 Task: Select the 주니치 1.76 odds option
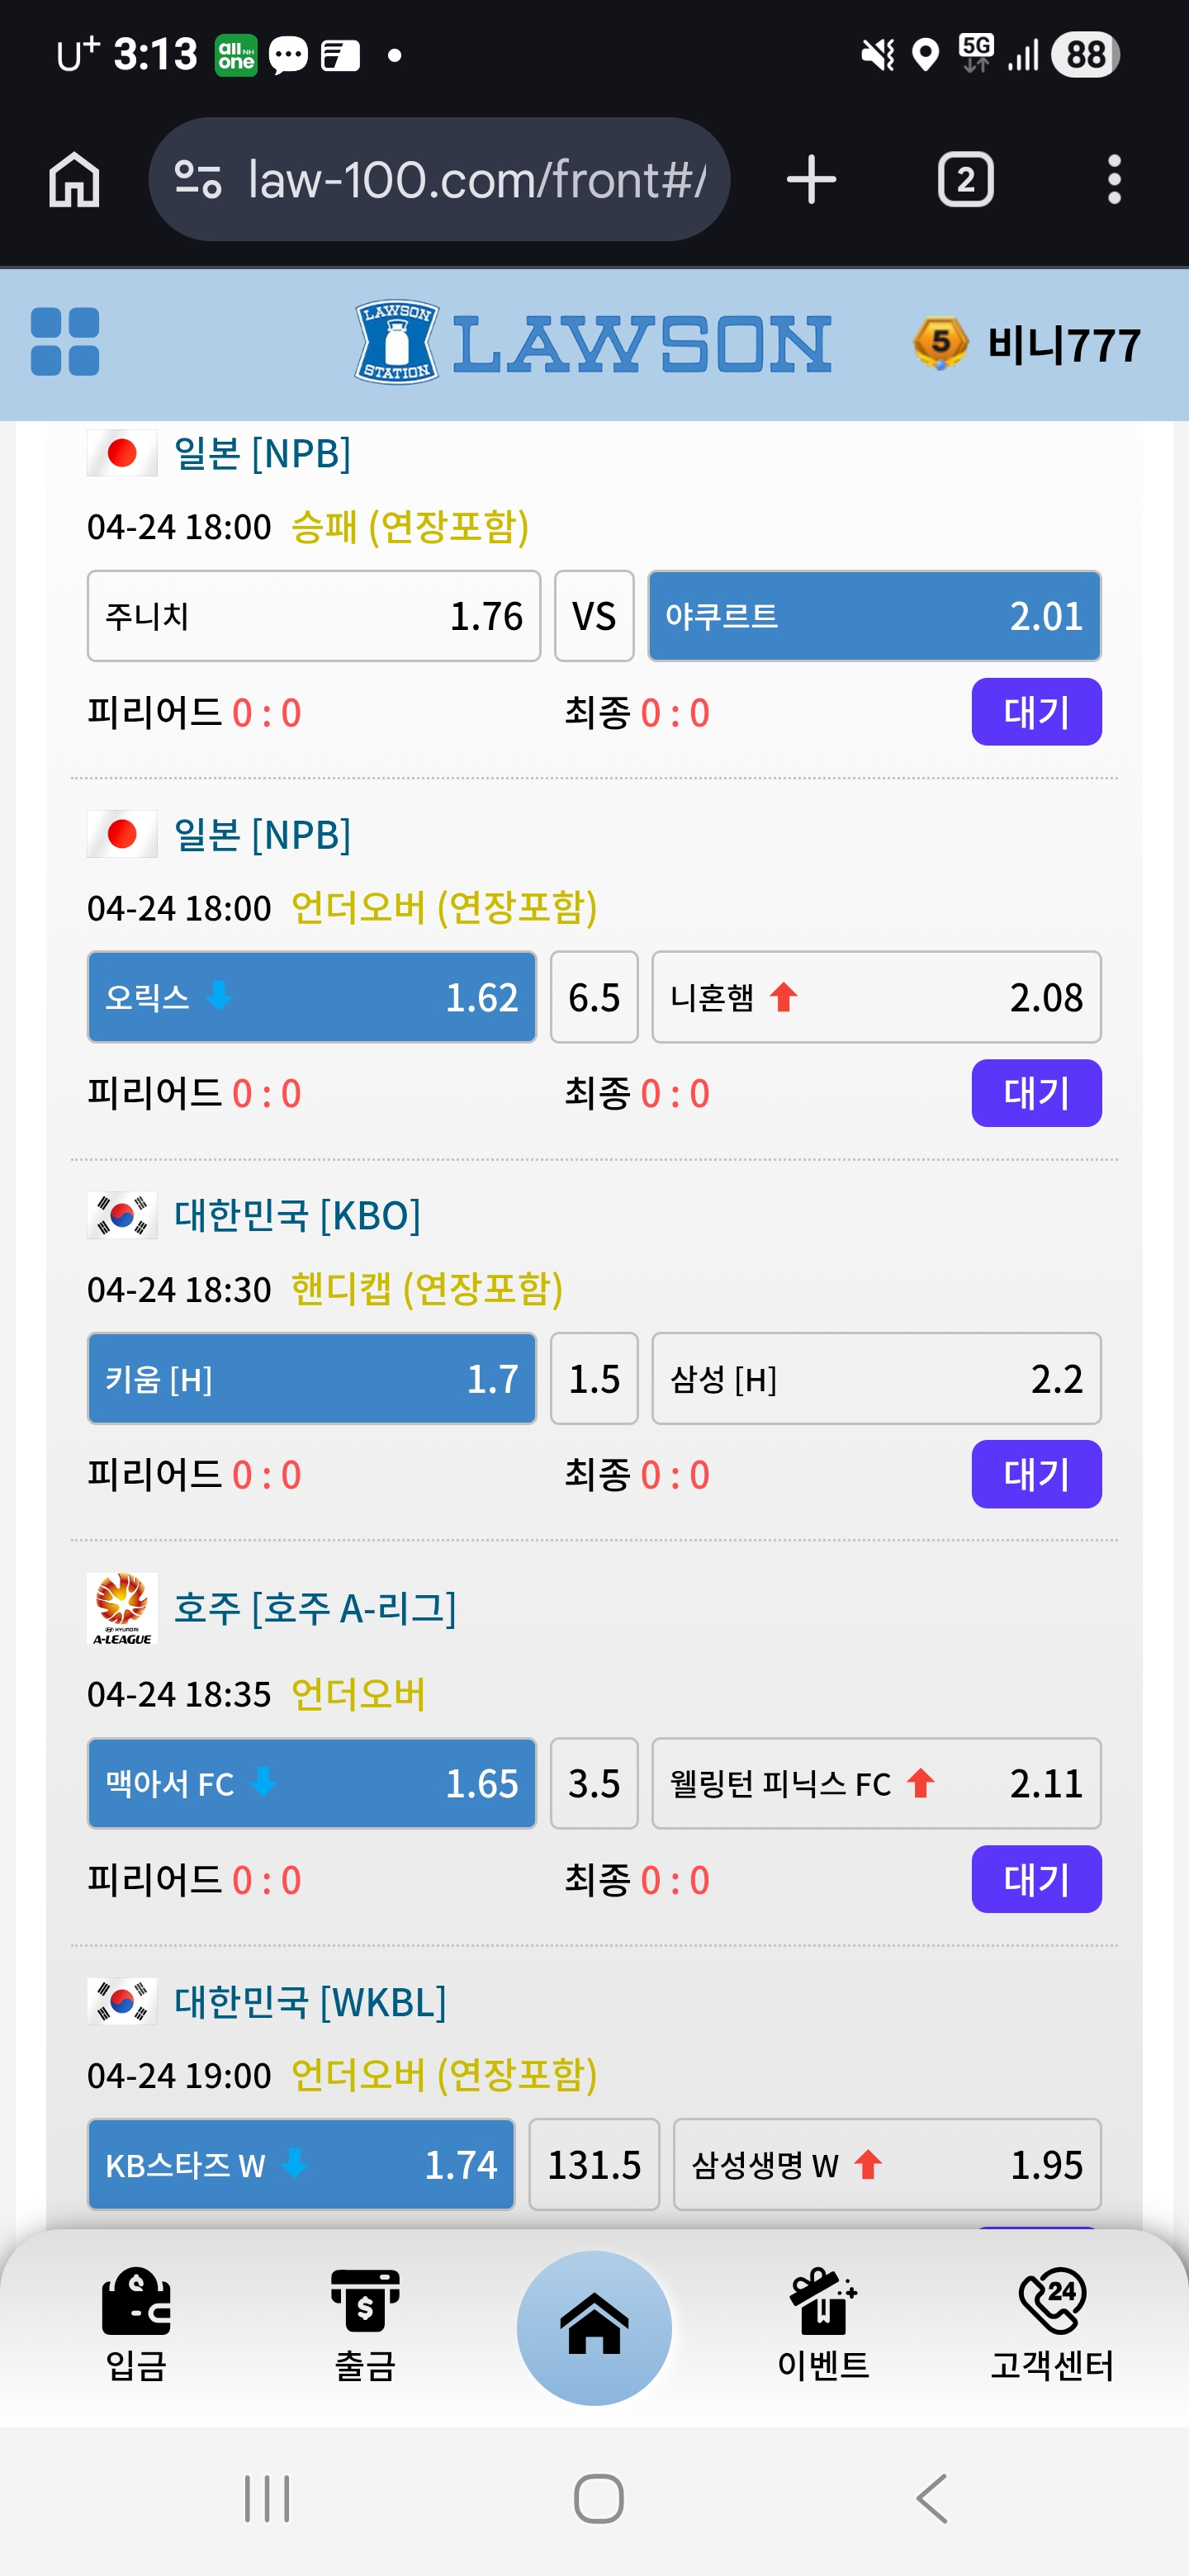(x=313, y=616)
